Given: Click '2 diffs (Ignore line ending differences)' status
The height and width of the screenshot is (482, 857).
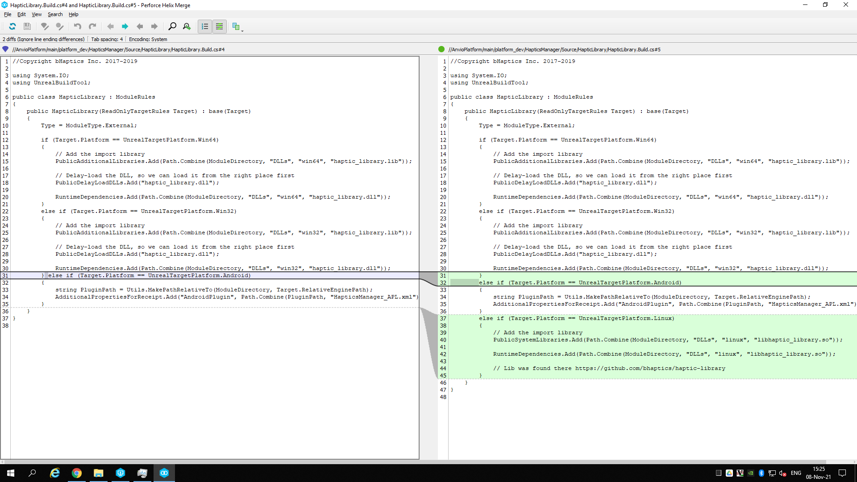Looking at the screenshot, I should point(44,39).
